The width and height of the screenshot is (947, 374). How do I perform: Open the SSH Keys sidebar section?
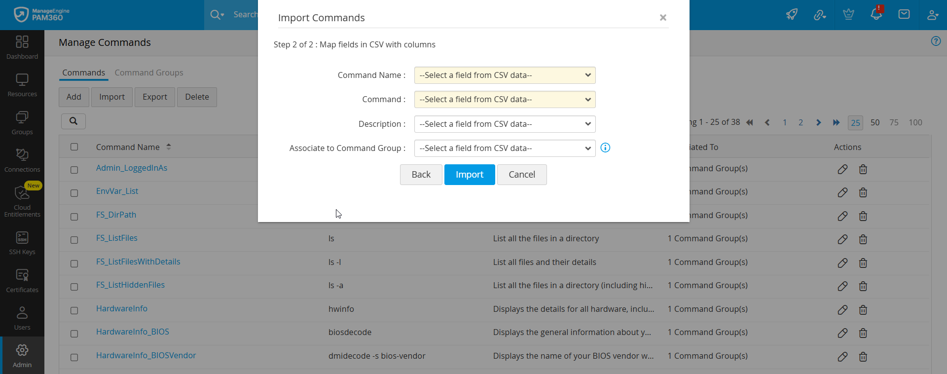[x=22, y=243]
